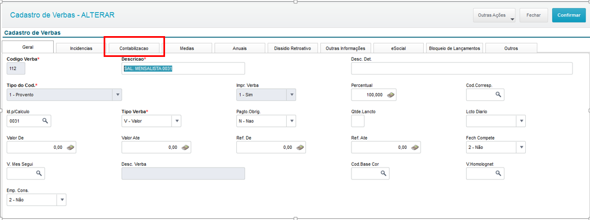Screen dimensions: 590x220
Task: Open the Pagto.Obrig. dropdown
Action: [291, 121]
